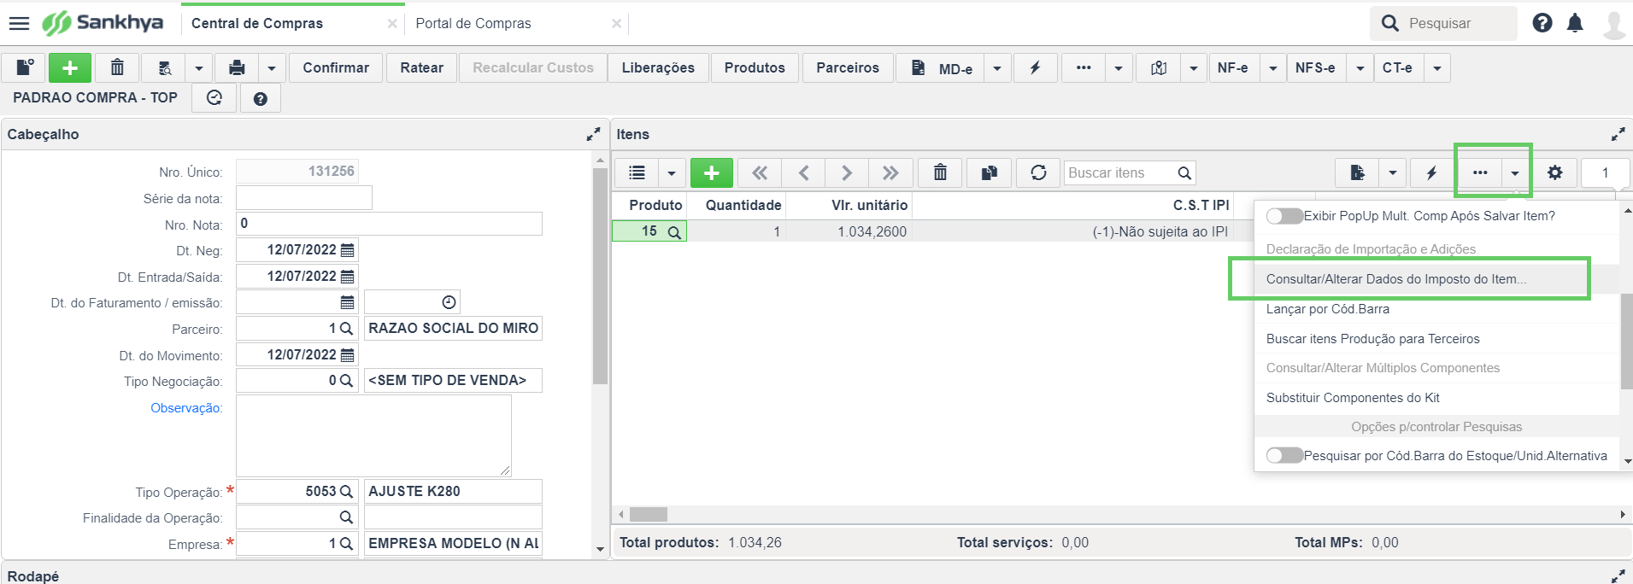Screen dimensions: 1633x584
Task: Open the CT-e dropdown arrow
Action: [1437, 67]
